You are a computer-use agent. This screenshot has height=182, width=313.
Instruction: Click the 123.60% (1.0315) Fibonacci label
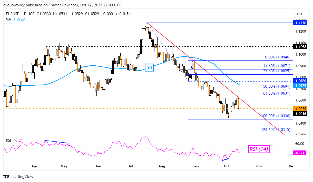(276, 130)
